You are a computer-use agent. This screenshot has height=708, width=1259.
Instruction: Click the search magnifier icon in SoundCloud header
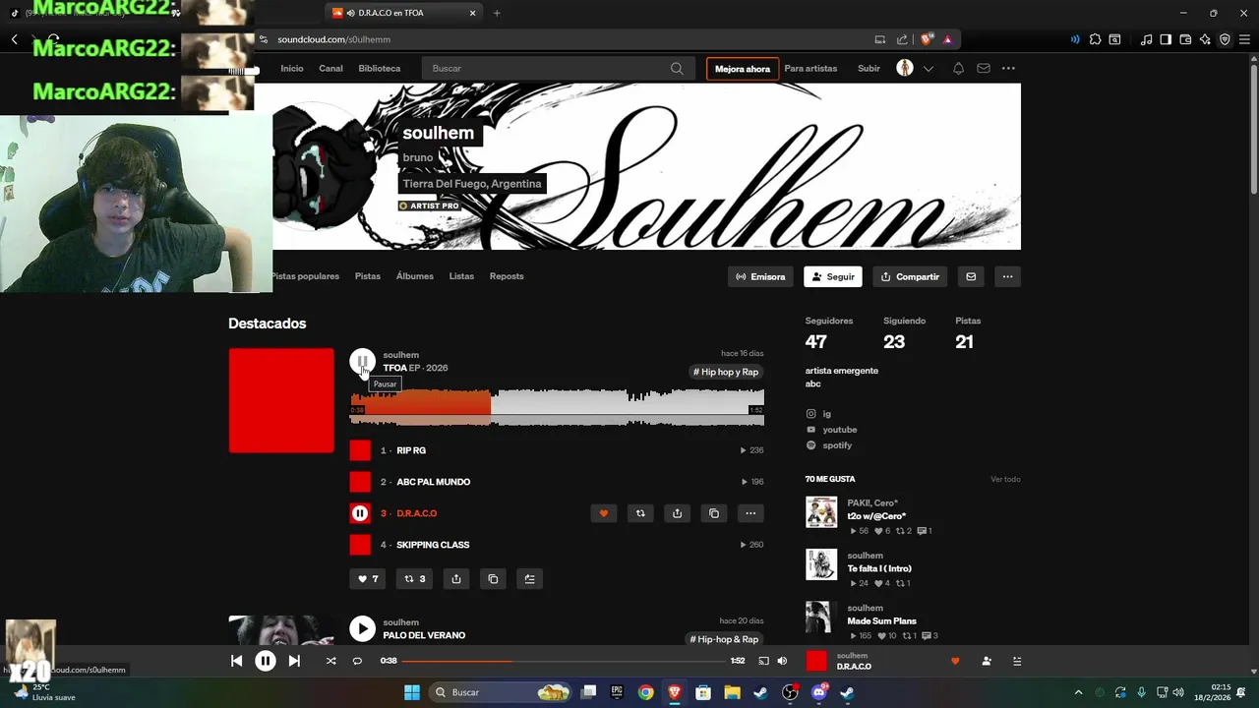point(677,69)
